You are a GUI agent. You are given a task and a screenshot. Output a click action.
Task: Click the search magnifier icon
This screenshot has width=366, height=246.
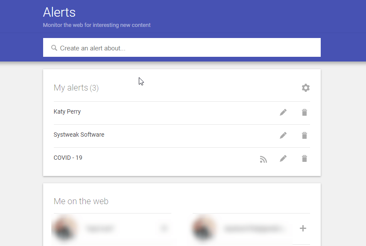(x=54, y=48)
